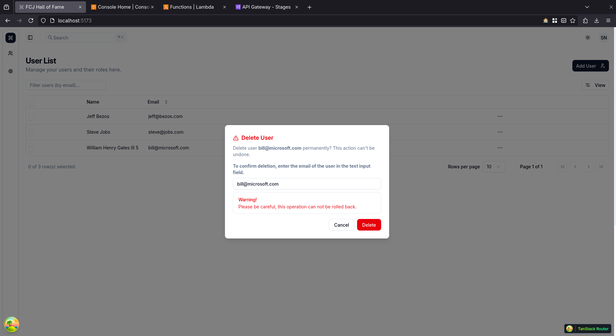Go to next page arrow

588,167
